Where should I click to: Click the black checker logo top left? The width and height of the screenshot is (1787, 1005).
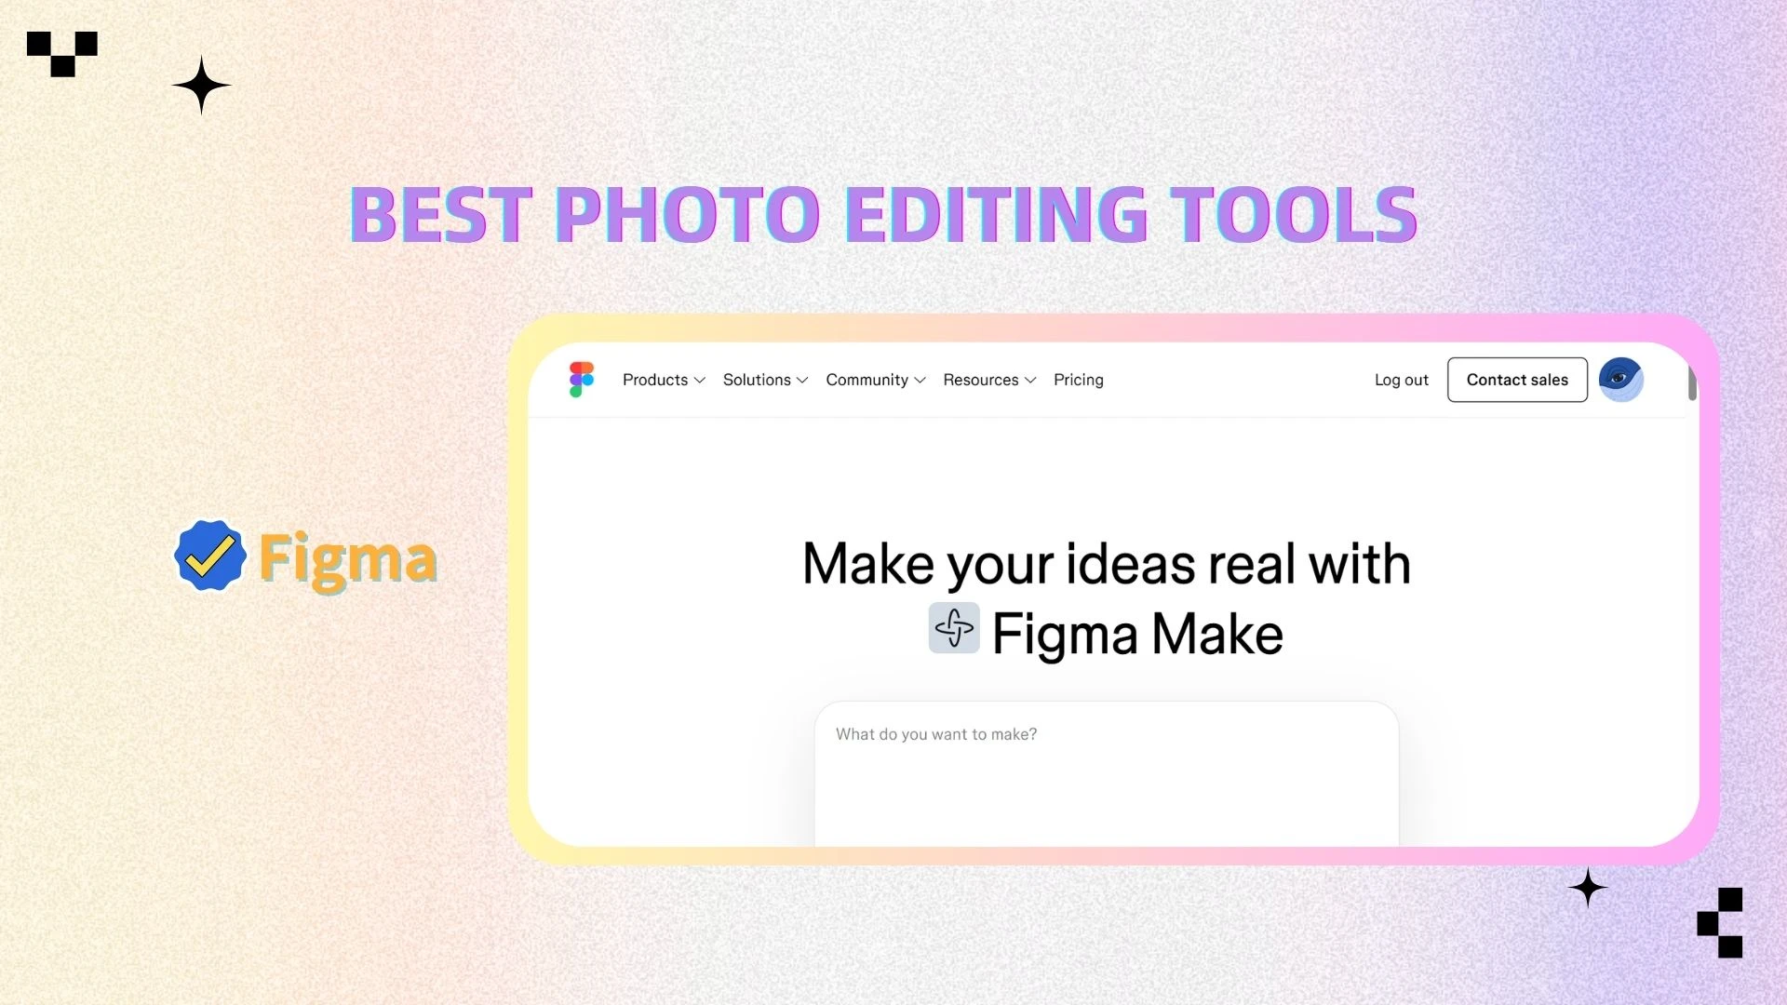point(62,54)
